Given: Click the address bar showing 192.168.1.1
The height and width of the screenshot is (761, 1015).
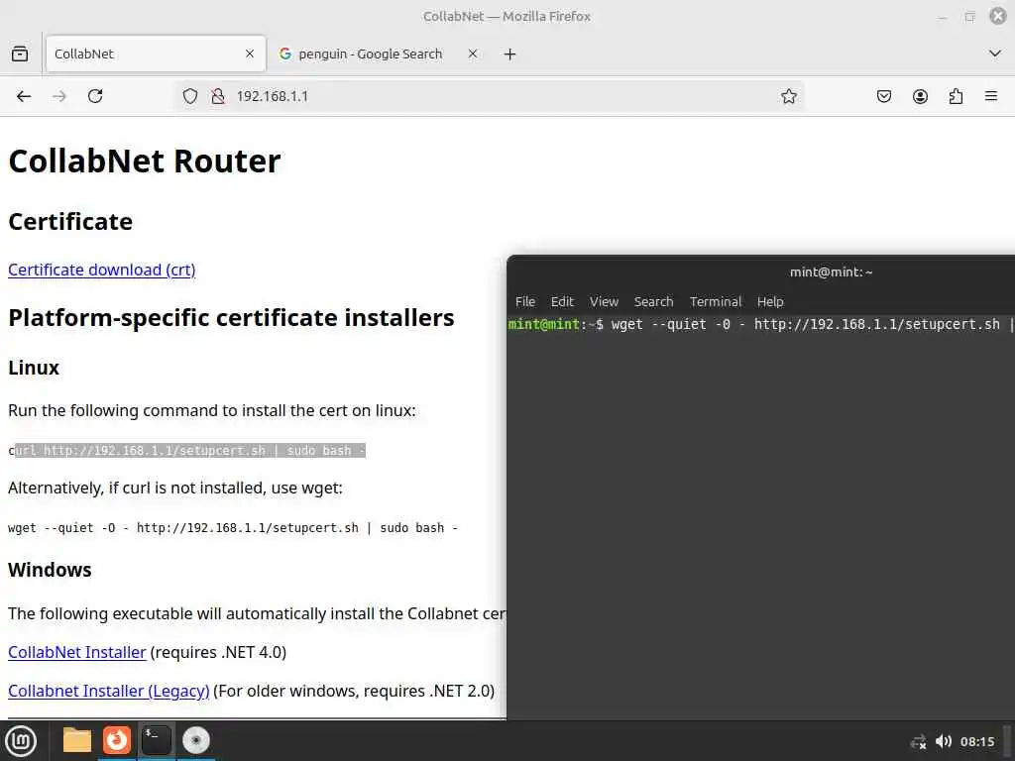Looking at the screenshot, I should coord(492,96).
